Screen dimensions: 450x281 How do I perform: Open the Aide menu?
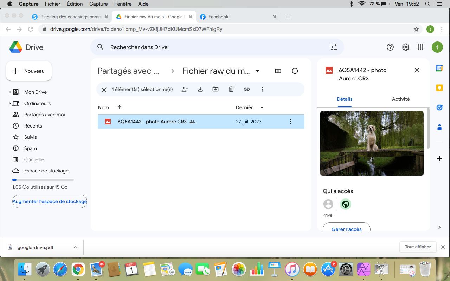pyautogui.click(x=143, y=4)
